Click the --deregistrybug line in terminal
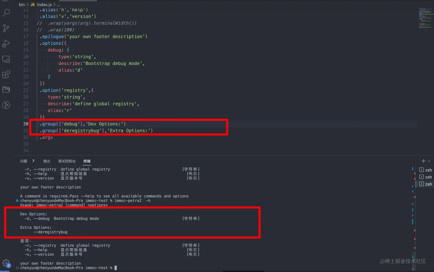Screen dimensions: 434x272 (x=51, y=232)
